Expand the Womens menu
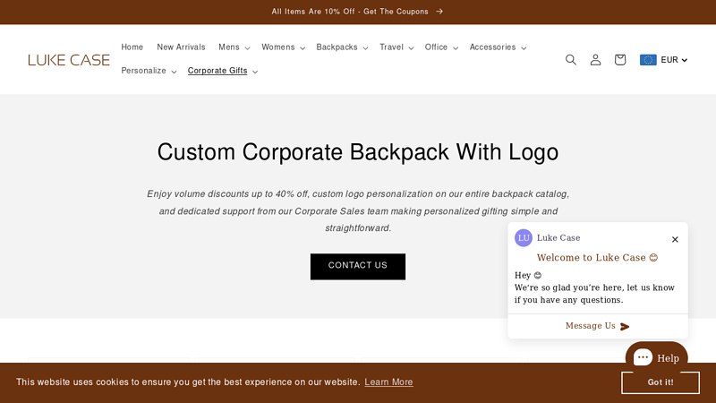The height and width of the screenshot is (403, 716). 283,47
